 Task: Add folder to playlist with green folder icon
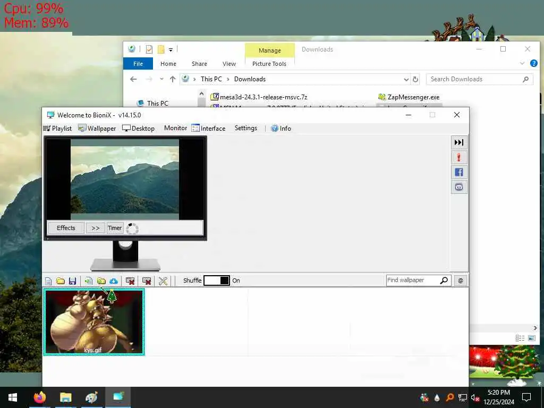pos(101,280)
